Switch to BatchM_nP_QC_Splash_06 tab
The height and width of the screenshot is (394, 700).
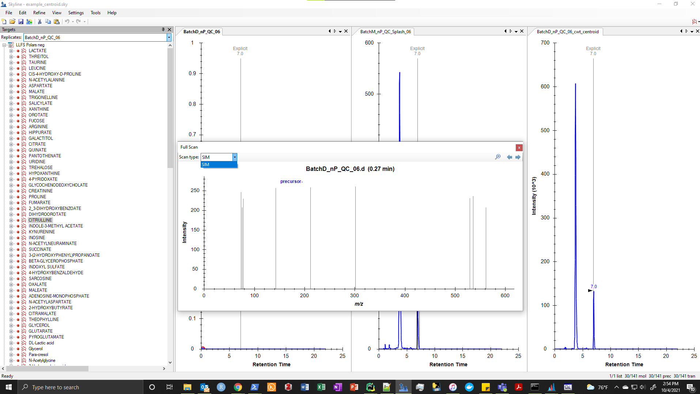pos(385,32)
